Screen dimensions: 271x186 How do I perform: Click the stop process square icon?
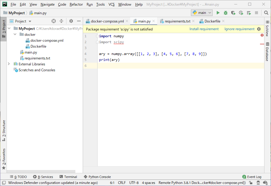pyautogui.click(x=256, y=13)
